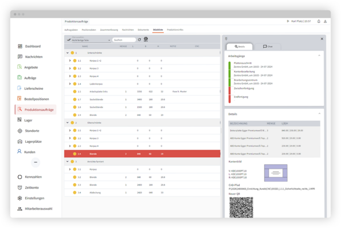
Task: Open Lagerplätze from its sidebar icon
Action: click(20, 141)
